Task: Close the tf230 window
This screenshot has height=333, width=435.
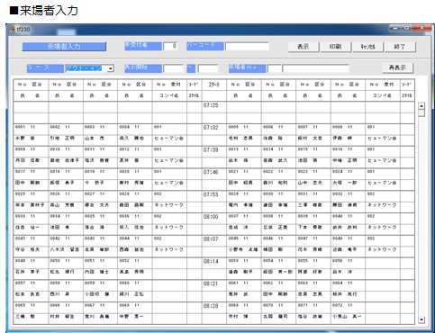Action: [x=421, y=28]
